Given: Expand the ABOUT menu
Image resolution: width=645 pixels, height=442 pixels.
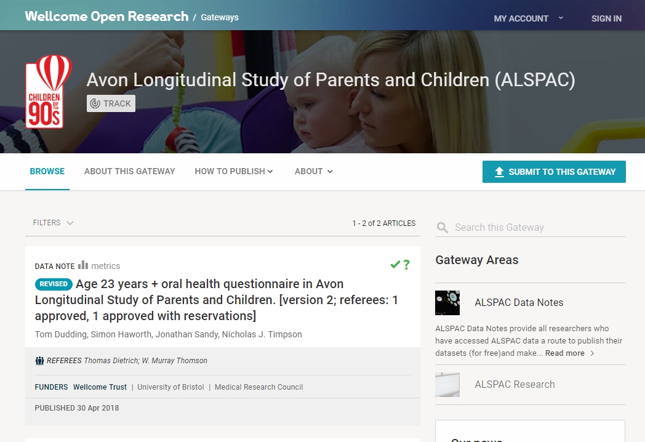Looking at the screenshot, I should [313, 171].
